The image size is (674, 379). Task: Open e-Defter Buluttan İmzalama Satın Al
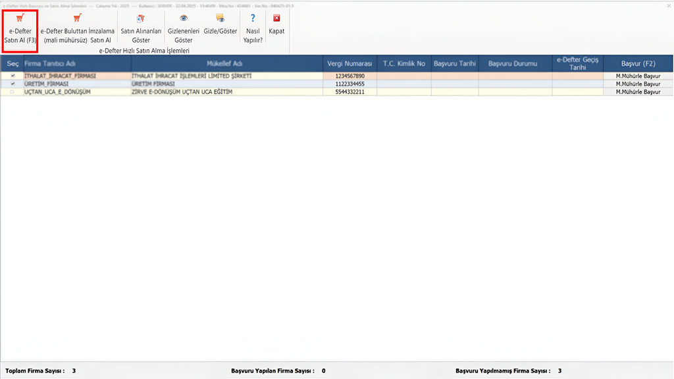click(78, 29)
